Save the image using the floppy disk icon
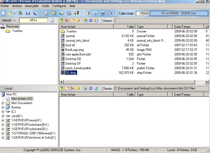 [28, 13]
